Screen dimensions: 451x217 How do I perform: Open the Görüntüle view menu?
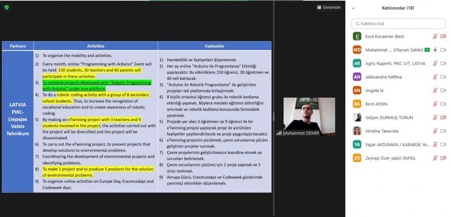click(x=329, y=7)
